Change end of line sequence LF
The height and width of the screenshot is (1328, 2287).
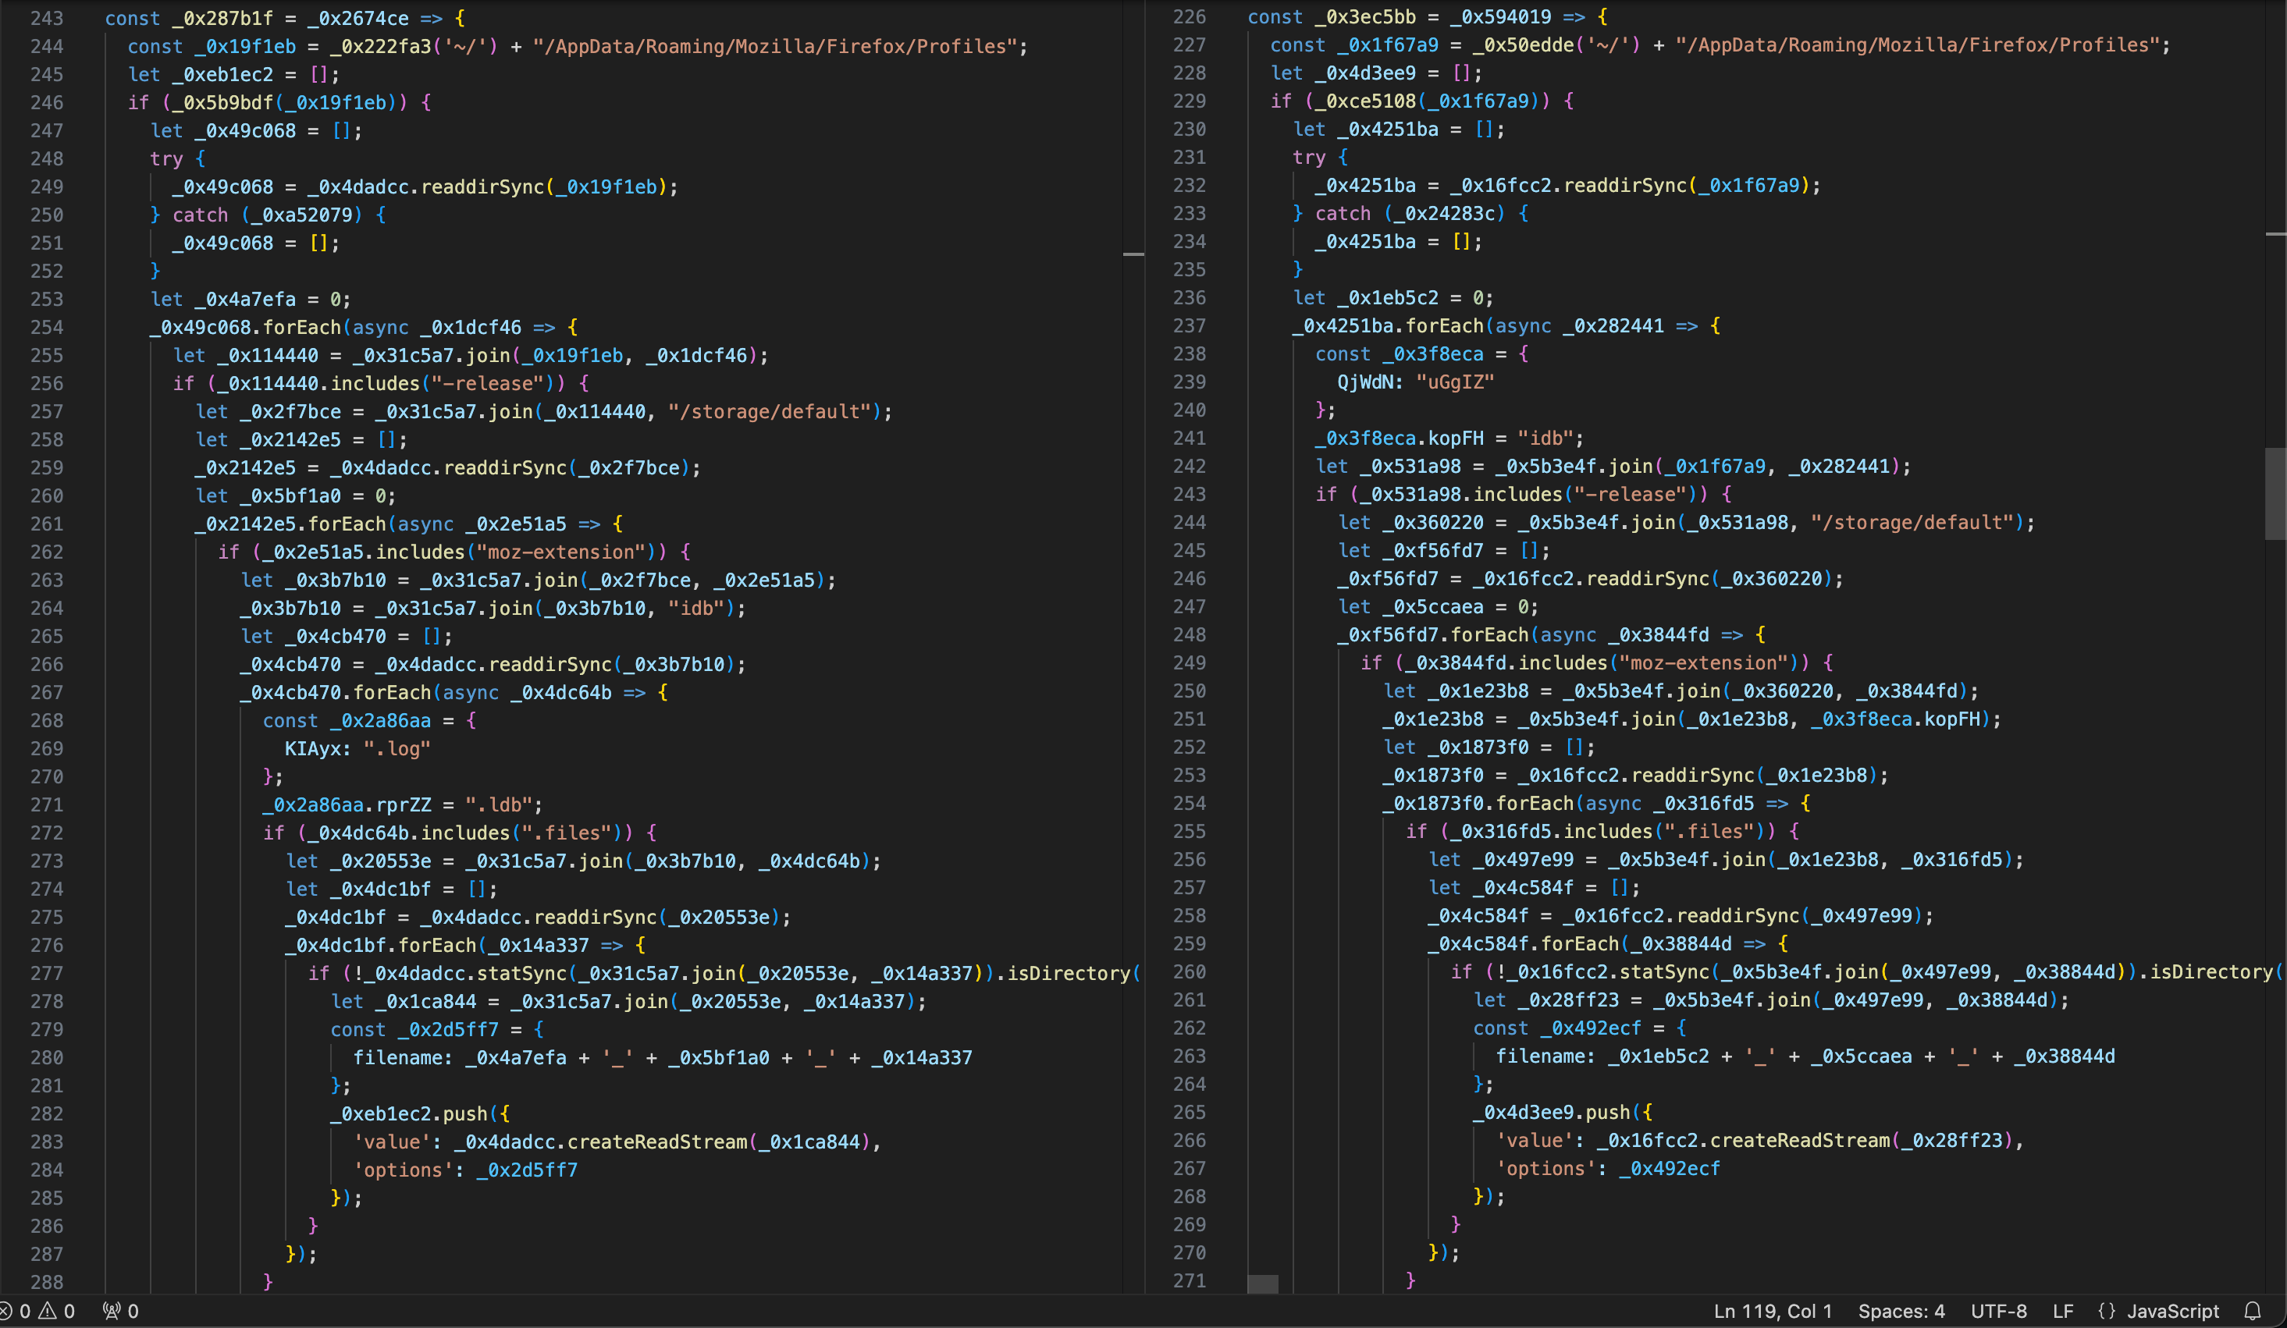(2063, 1311)
